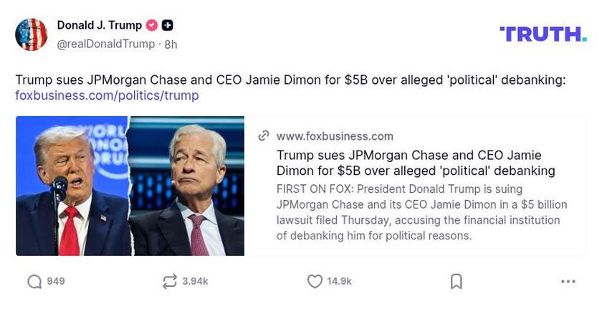This screenshot has width=602, height=309.
Task: Click the red verified badge
Action: 152,26
